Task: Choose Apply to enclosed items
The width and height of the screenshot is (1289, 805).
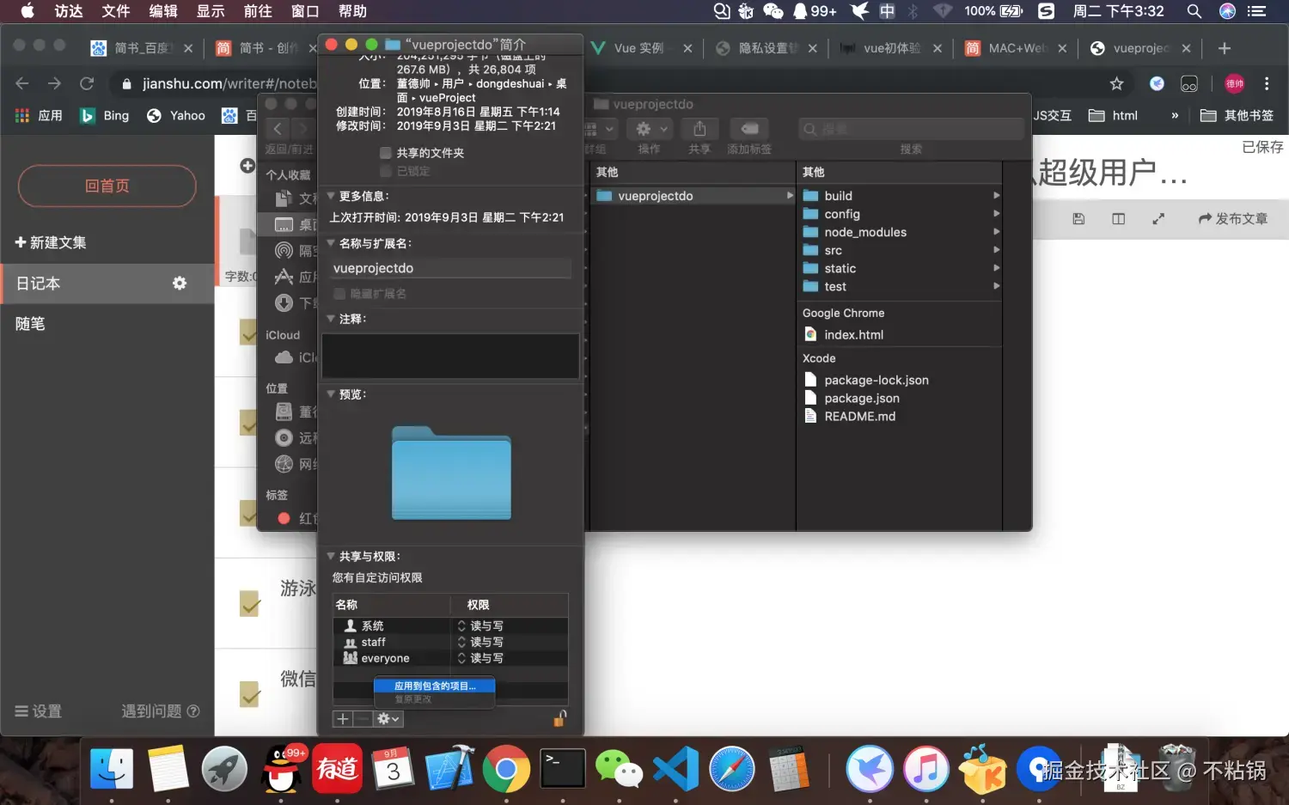Action: pos(435,686)
